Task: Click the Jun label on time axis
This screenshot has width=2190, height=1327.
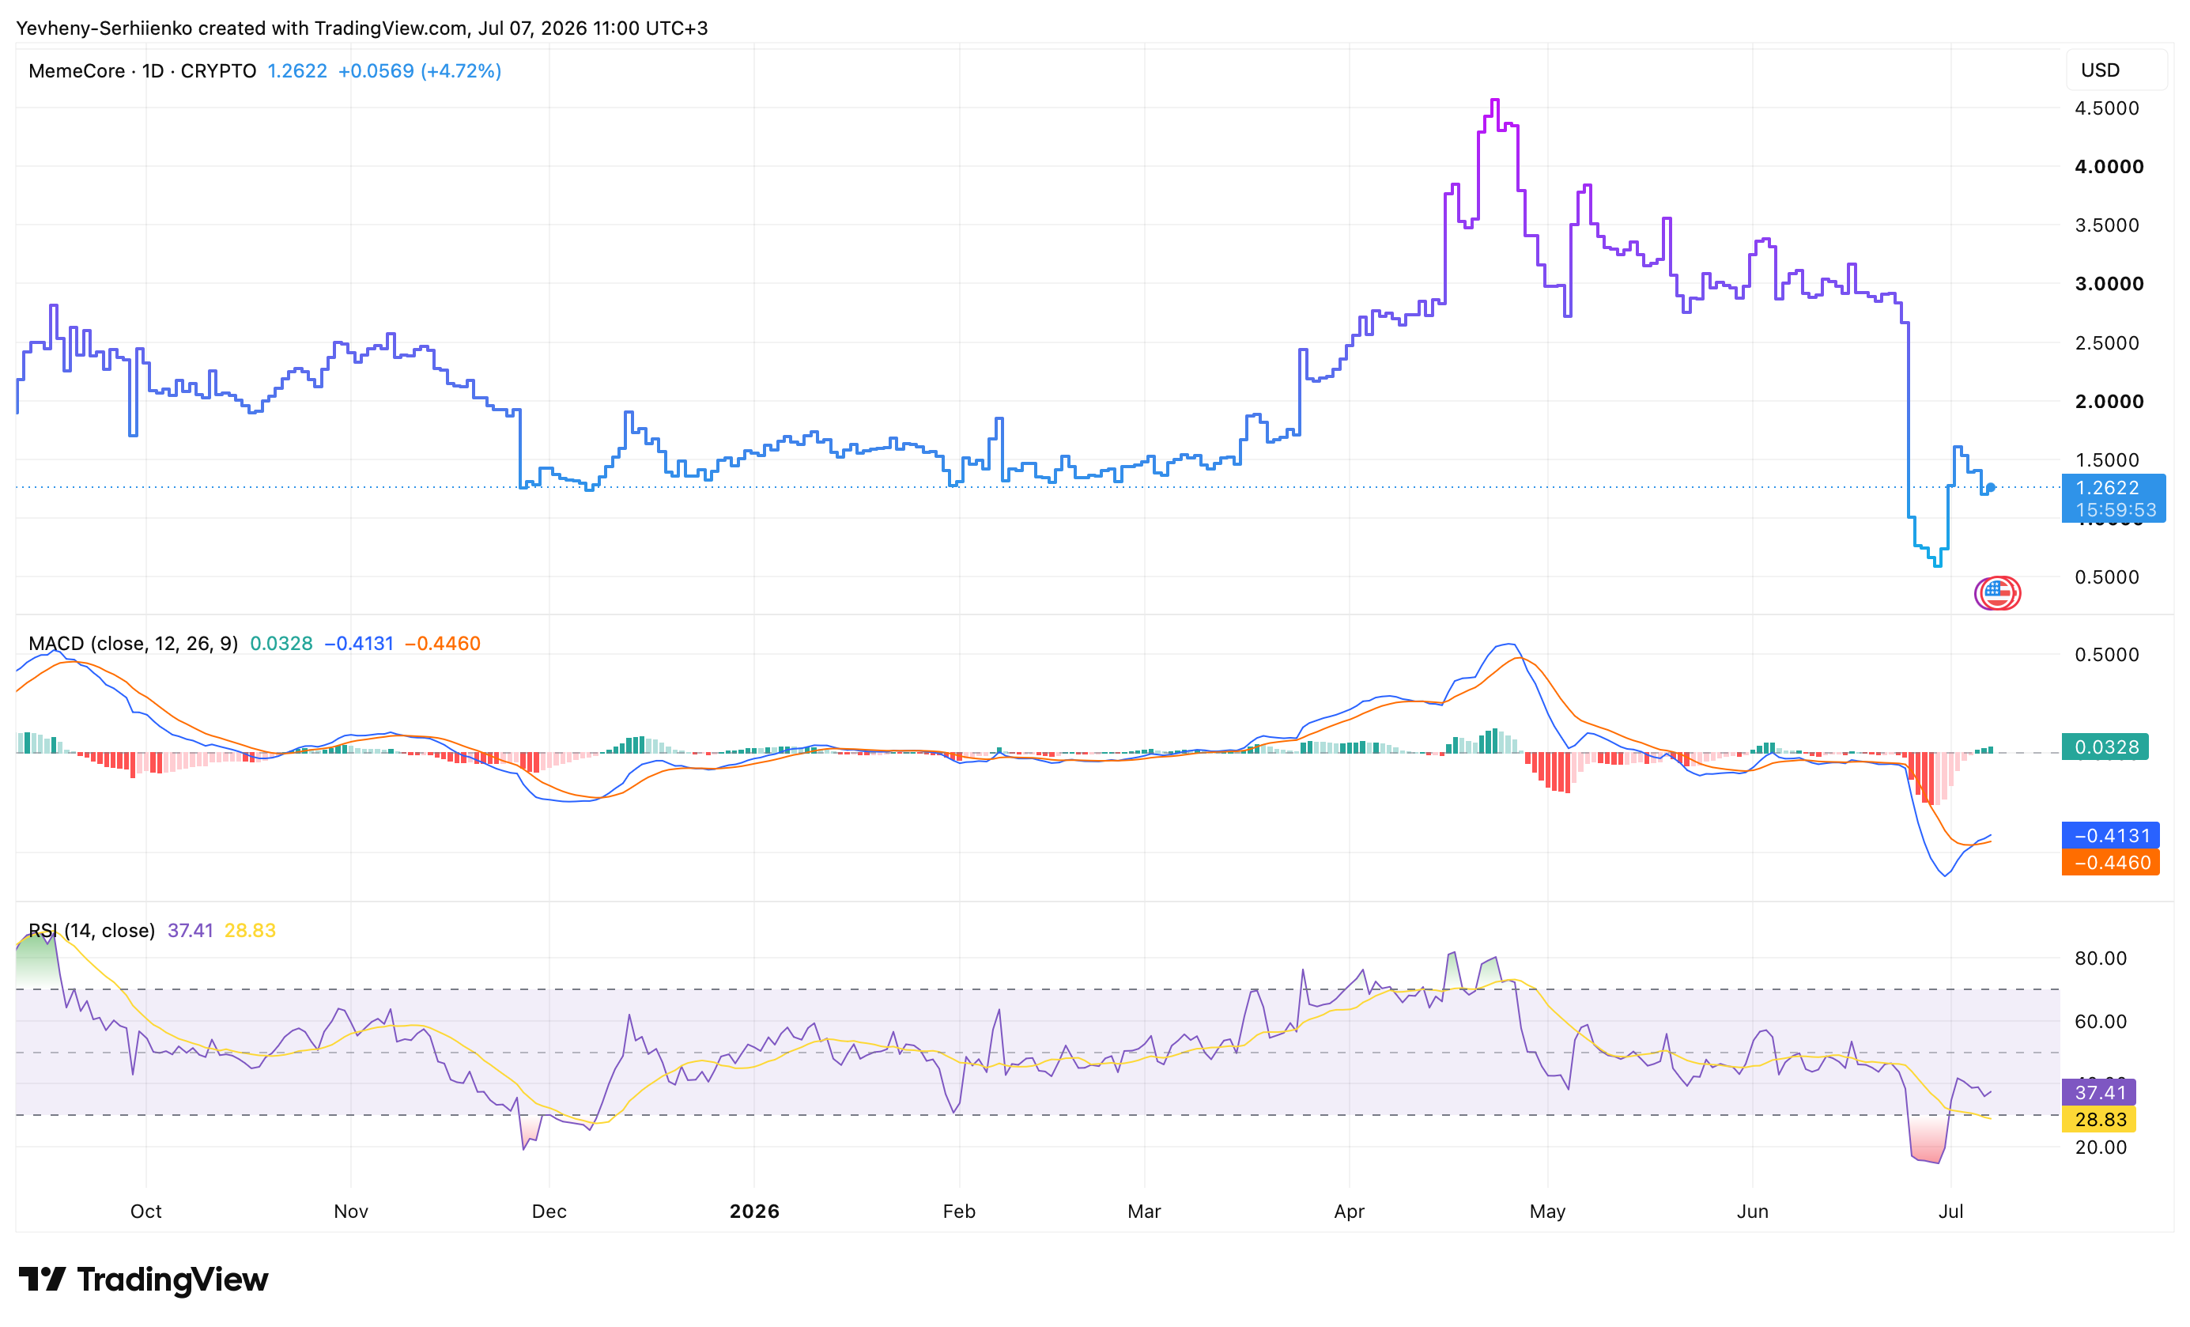Action: click(1753, 1212)
